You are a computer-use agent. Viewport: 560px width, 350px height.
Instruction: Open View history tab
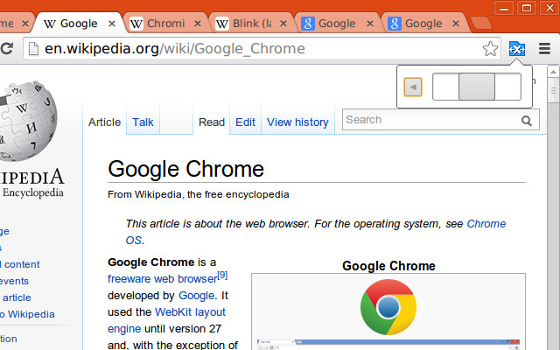pyautogui.click(x=297, y=122)
